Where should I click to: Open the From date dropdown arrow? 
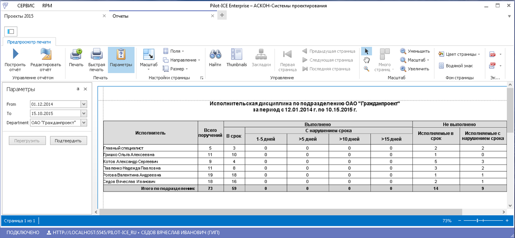[x=84, y=104]
